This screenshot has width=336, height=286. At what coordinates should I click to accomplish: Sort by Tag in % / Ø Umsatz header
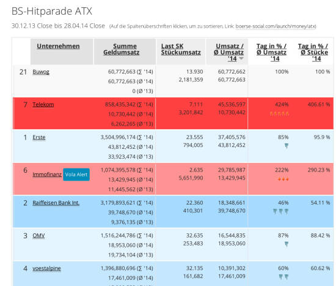271,53
